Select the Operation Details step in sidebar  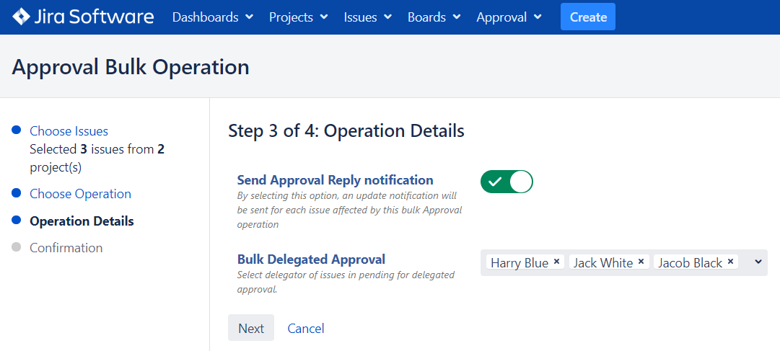[x=82, y=221]
